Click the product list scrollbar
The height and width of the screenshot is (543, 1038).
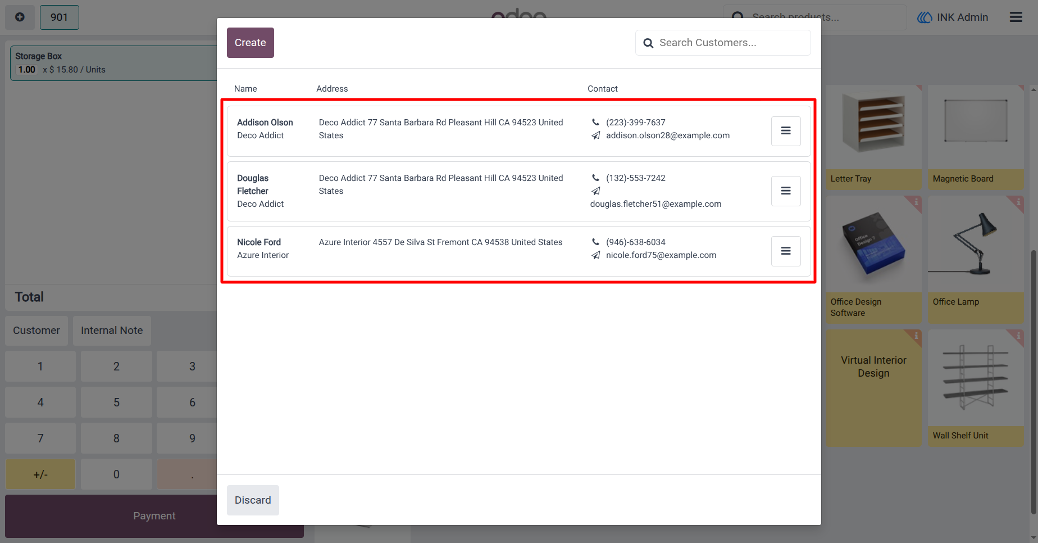(1034, 382)
